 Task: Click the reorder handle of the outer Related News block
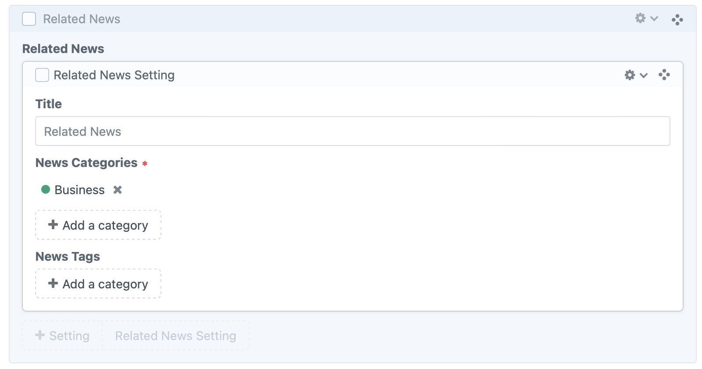click(677, 19)
